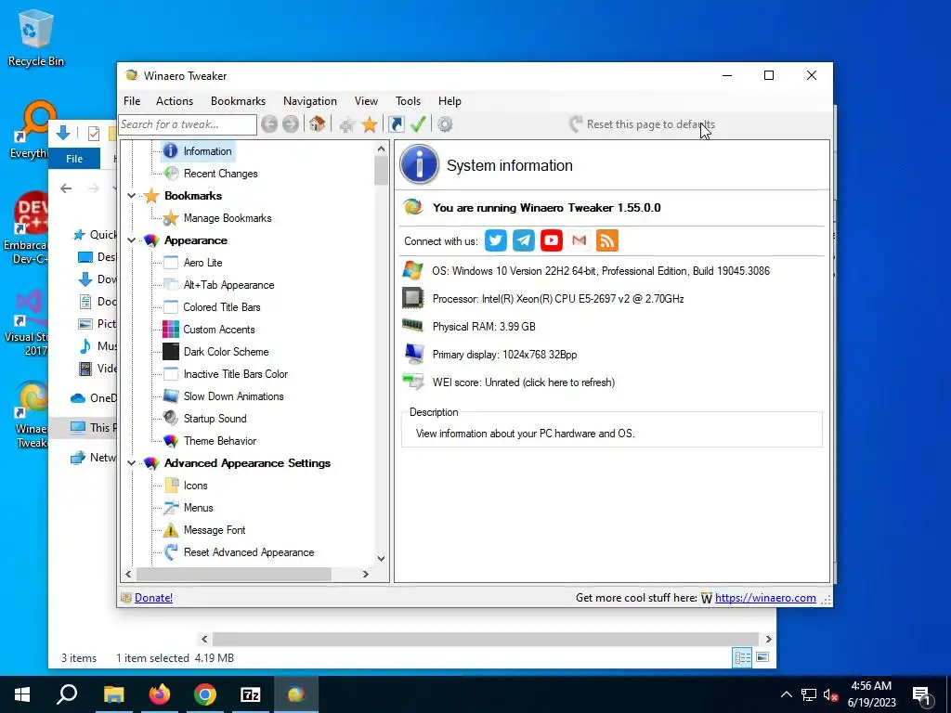Select Inactive Title Bars Color item
This screenshot has height=713, width=951.
(236, 374)
